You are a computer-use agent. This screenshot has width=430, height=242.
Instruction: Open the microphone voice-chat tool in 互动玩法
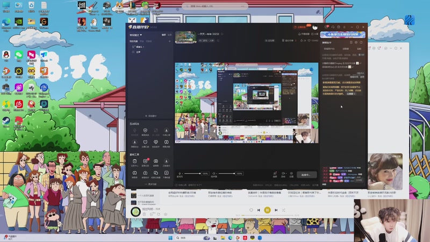click(x=135, y=131)
